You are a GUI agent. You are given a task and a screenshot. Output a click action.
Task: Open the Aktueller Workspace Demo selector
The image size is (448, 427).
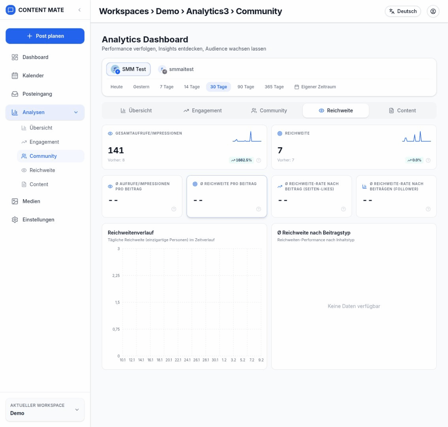pyautogui.click(x=45, y=410)
